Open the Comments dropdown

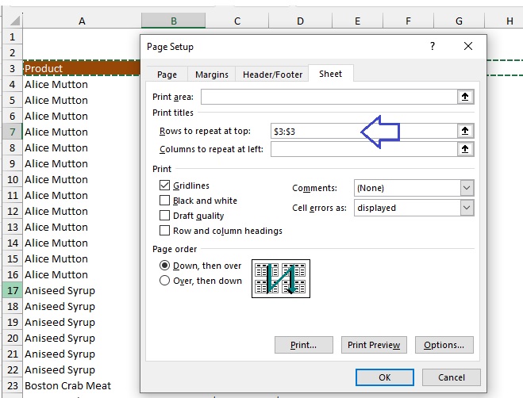coord(467,188)
